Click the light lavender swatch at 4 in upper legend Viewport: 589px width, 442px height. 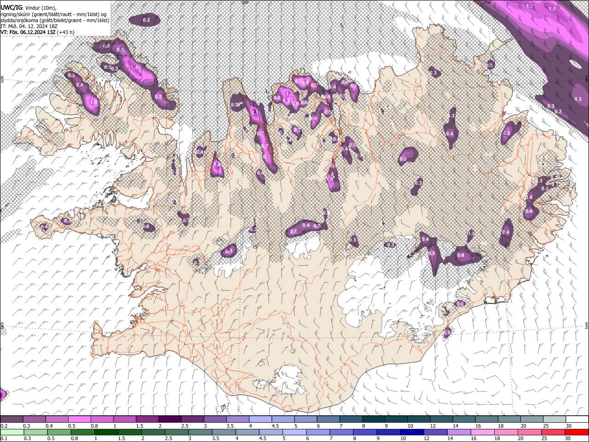click(260, 419)
